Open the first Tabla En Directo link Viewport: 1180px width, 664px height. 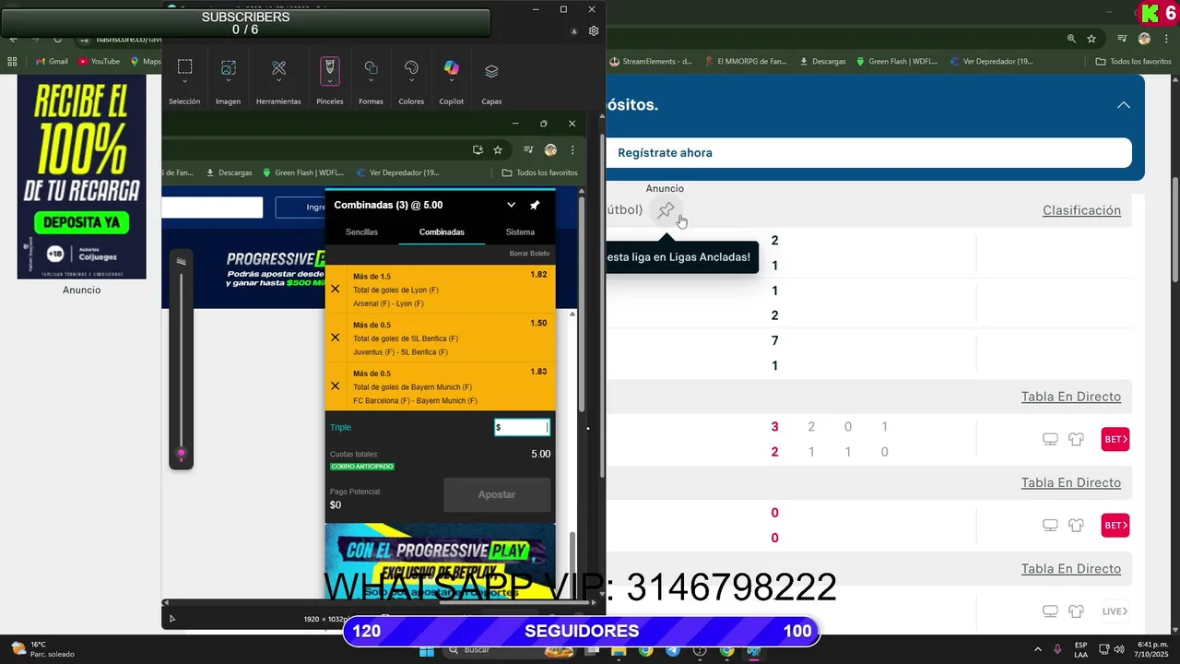point(1070,397)
